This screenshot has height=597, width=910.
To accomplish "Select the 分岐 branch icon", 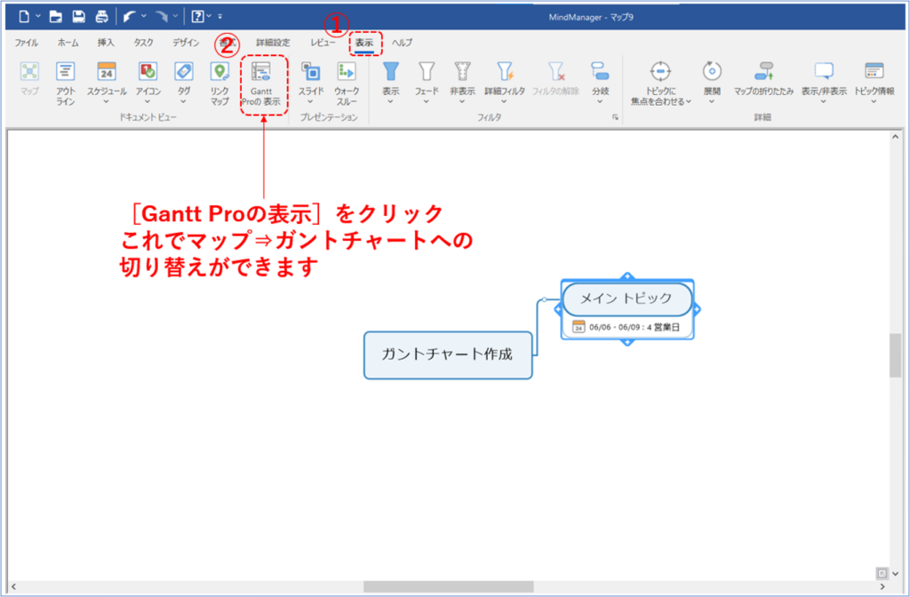I will [x=600, y=72].
